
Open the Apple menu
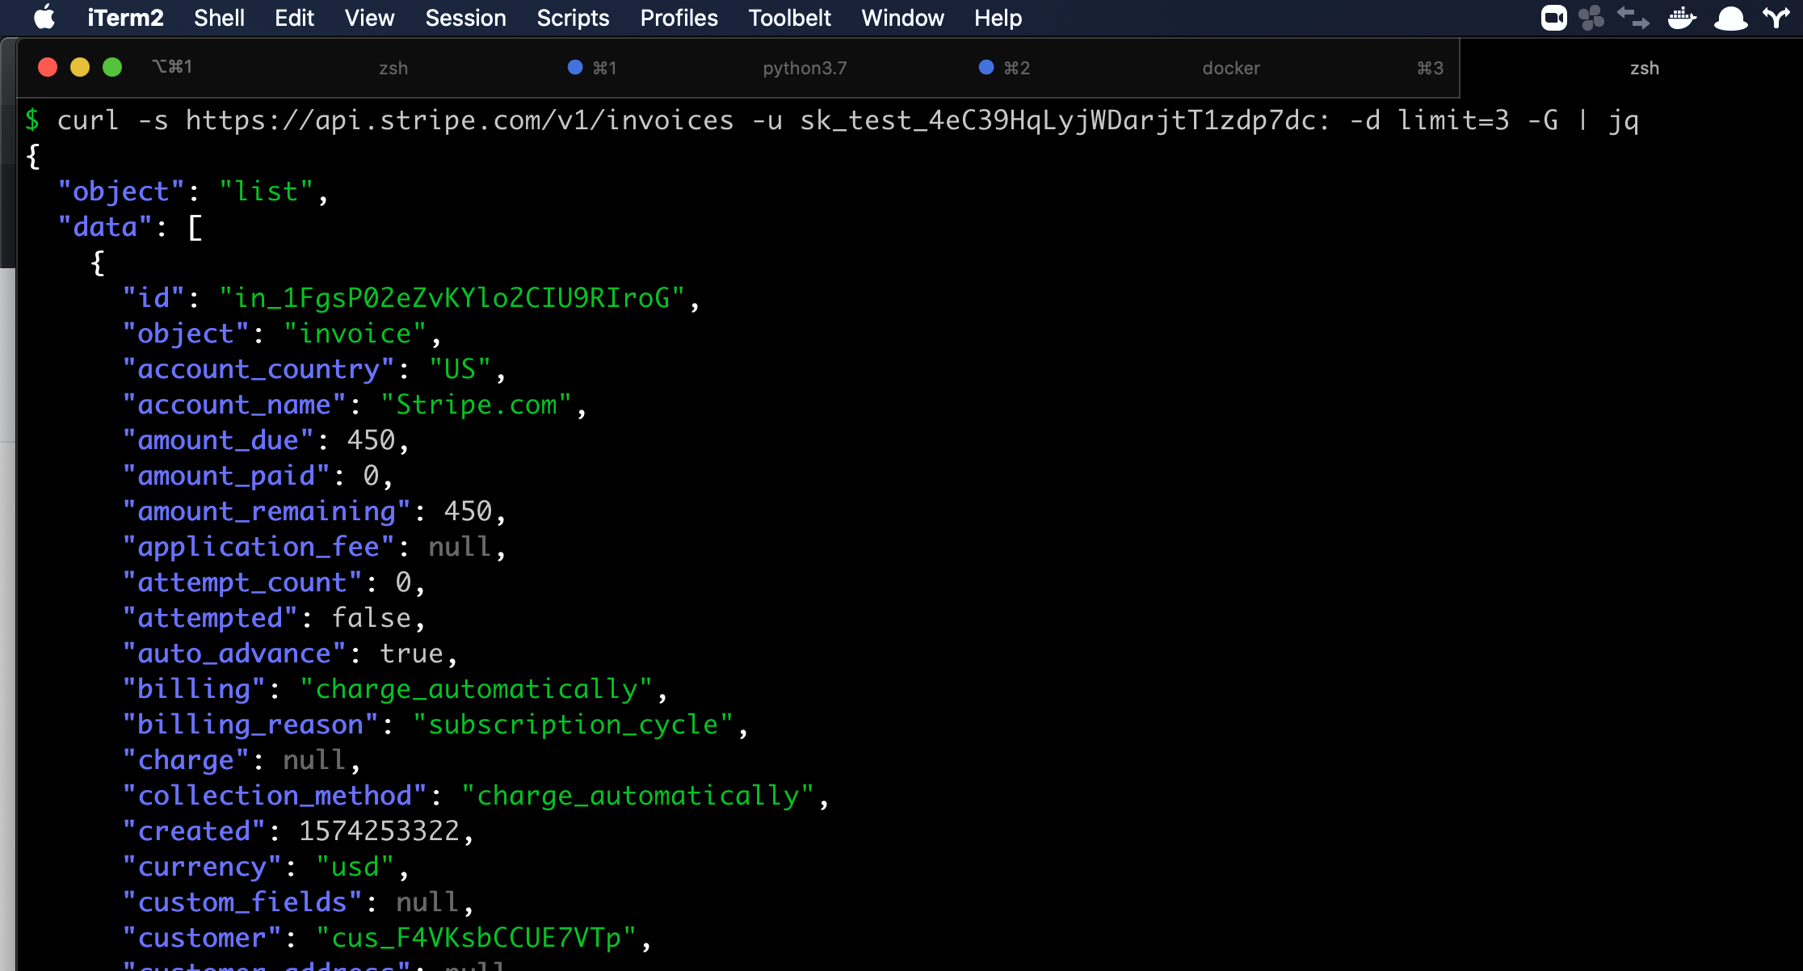(x=44, y=17)
